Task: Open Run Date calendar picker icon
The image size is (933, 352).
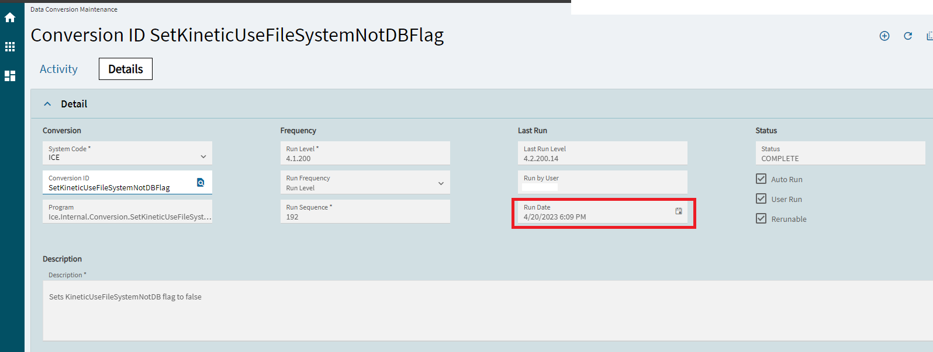Action: click(679, 211)
